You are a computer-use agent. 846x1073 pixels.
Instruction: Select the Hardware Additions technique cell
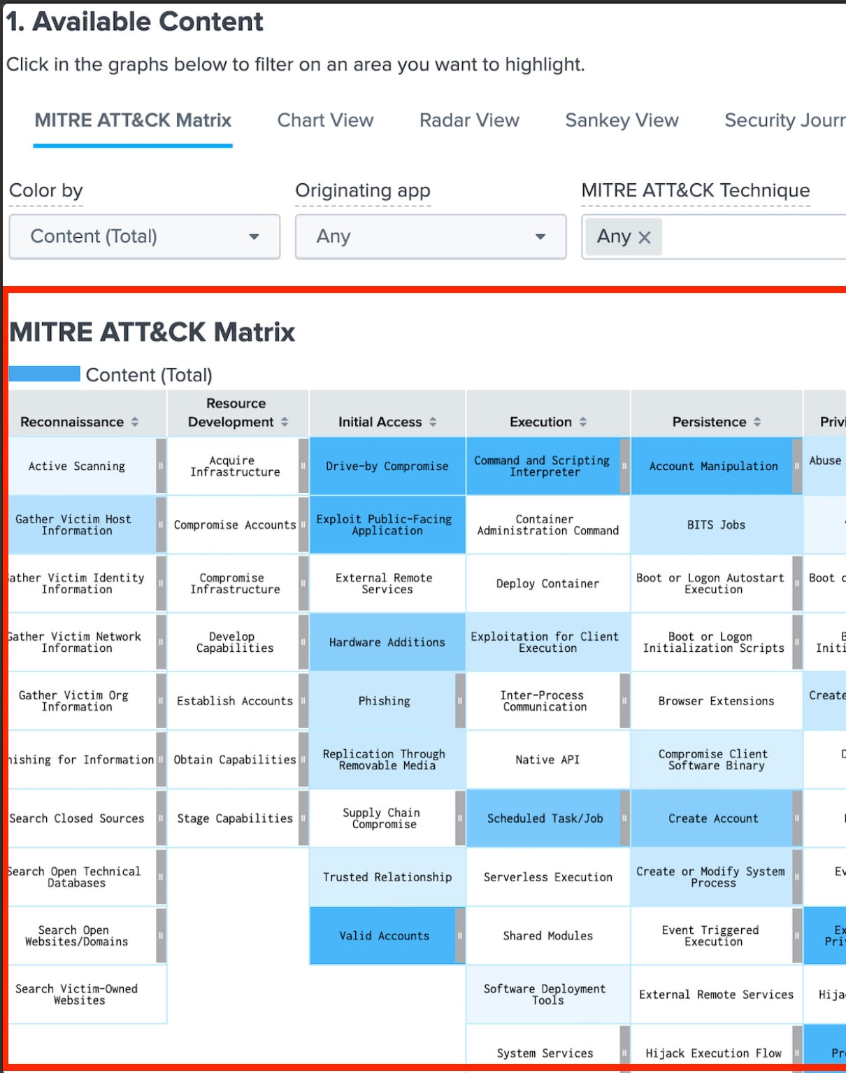coord(387,642)
